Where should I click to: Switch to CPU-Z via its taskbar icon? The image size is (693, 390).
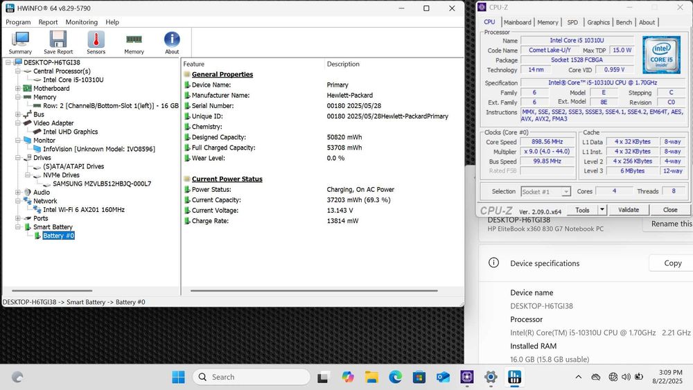coord(466,378)
